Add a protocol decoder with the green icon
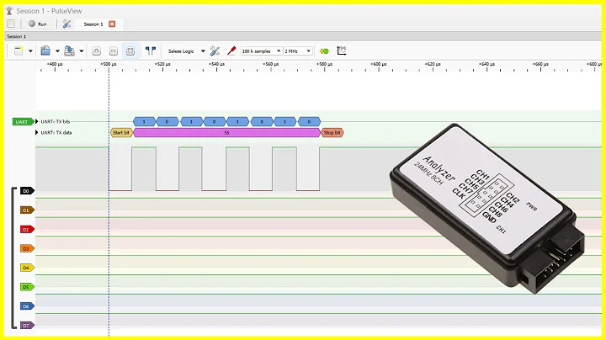606x340 pixels. [324, 51]
